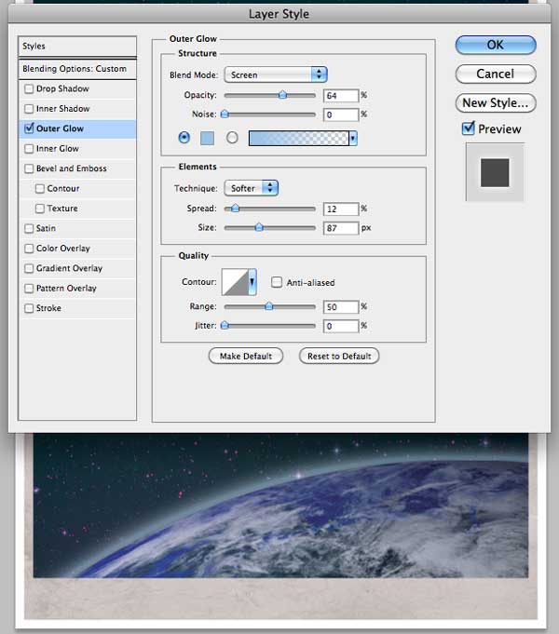
Task: Enable the Drop Shadow checkbox
Action: click(x=29, y=88)
